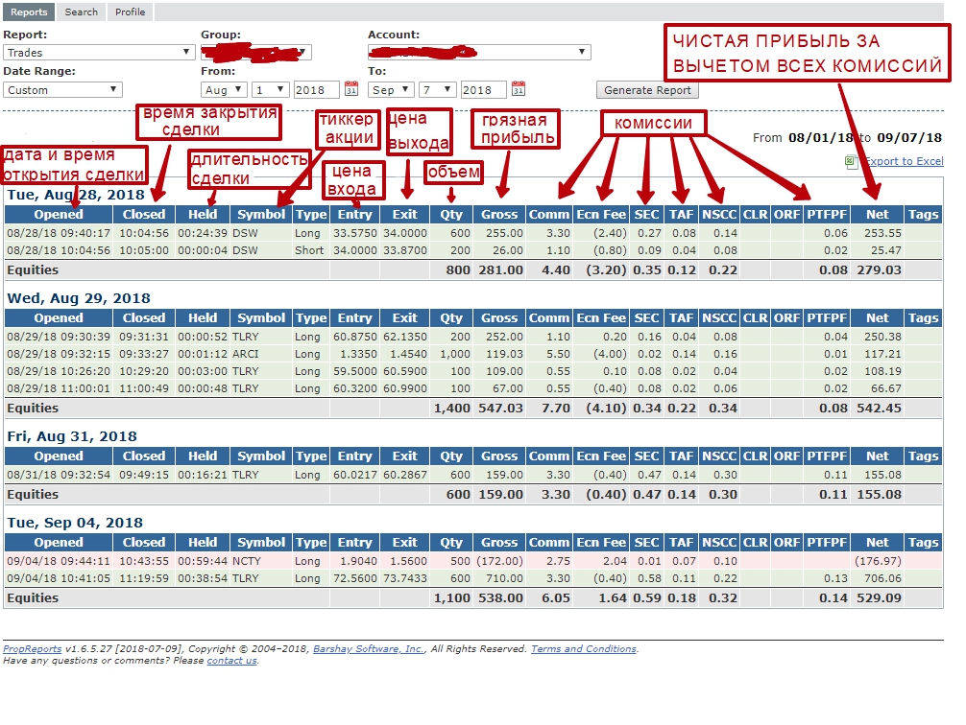Viewport: 966px width, 725px height.
Task: Click the To year 2018 field
Action: click(x=483, y=89)
